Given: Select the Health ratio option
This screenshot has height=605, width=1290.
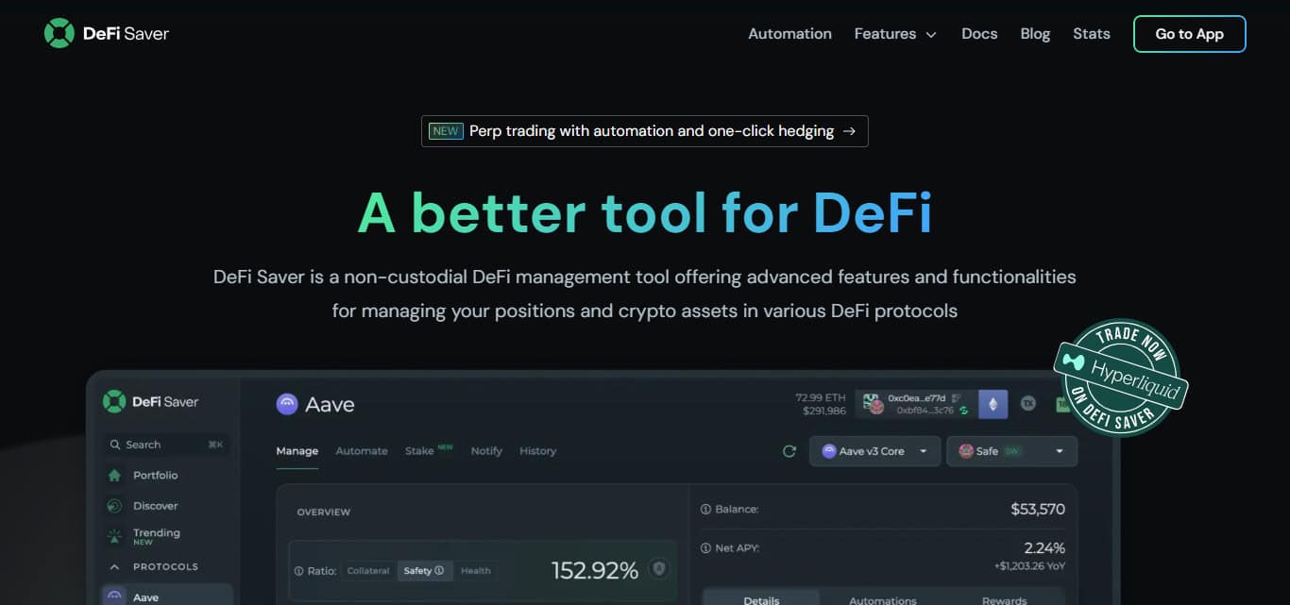Looking at the screenshot, I should [476, 571].
